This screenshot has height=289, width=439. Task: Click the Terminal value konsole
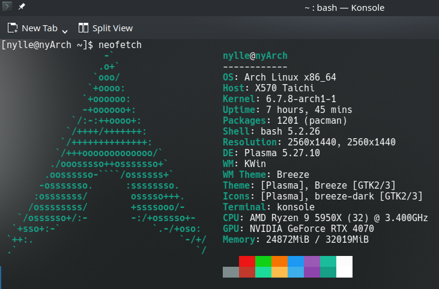click(x=295, y=207)
